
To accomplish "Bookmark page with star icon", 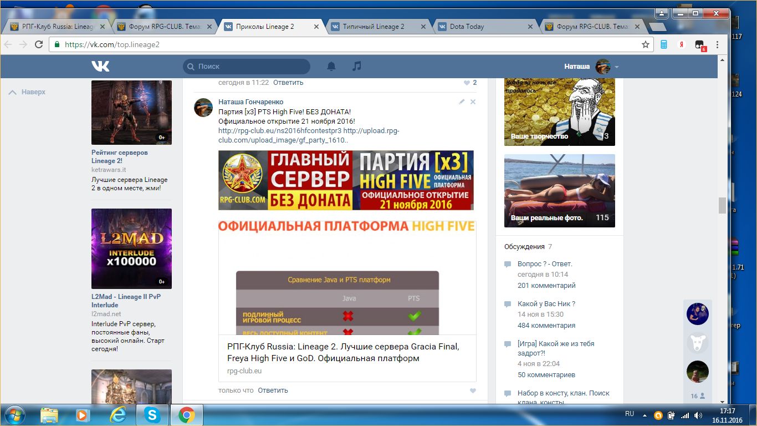I will tap(645, 44).
